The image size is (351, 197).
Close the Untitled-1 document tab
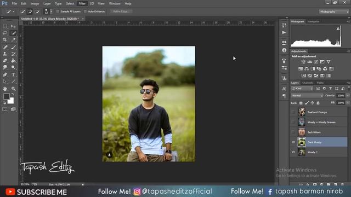pyautogui.click(x=83, y=19)
